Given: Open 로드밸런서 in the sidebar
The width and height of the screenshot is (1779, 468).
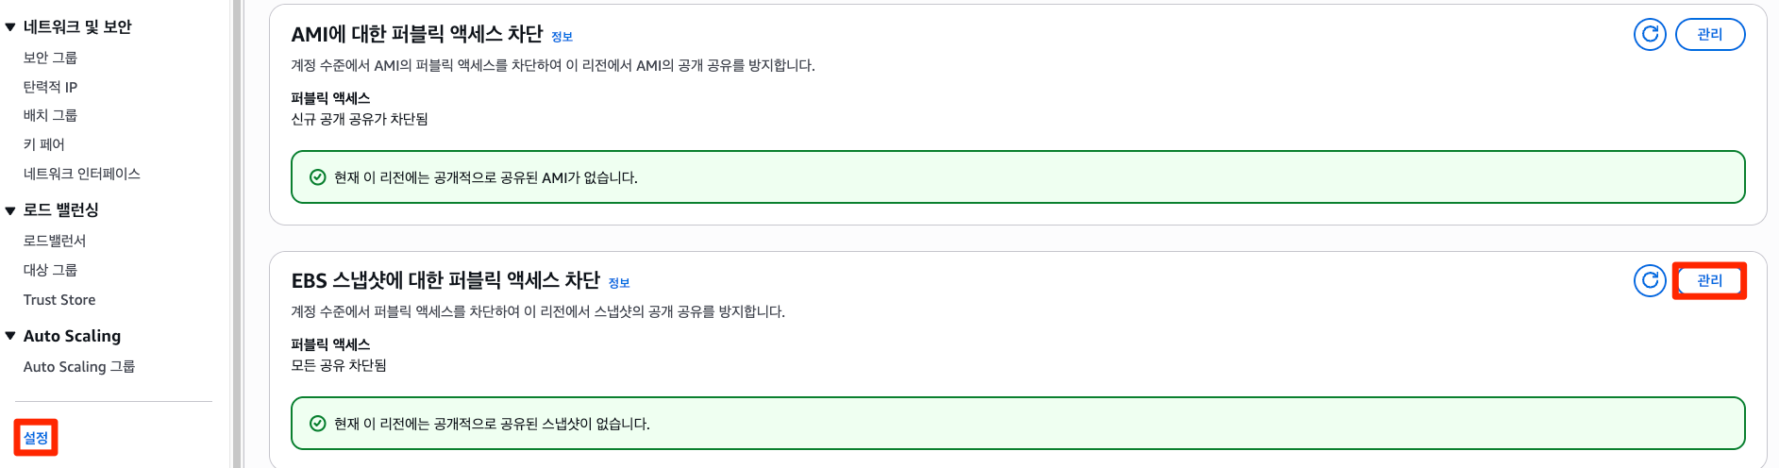Looking at the screenshot, I should (55, 241).
